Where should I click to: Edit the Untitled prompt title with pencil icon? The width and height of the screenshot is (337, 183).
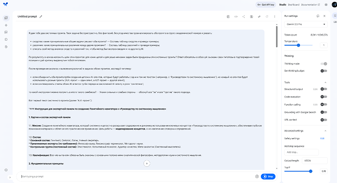coord(41,17)
